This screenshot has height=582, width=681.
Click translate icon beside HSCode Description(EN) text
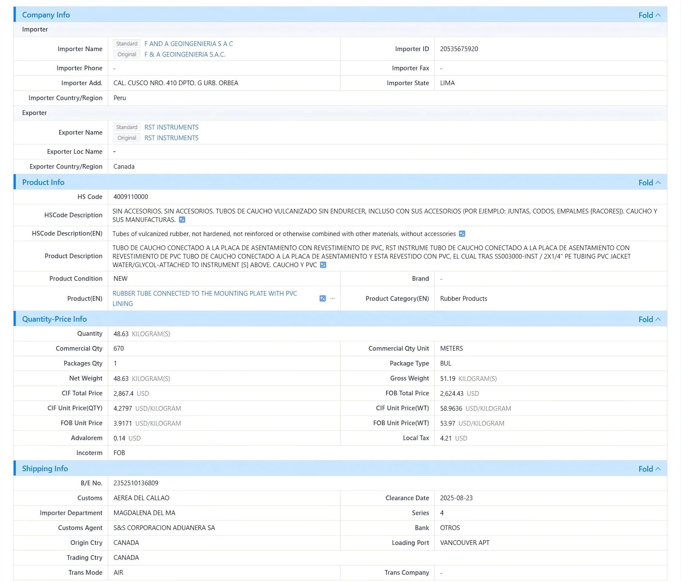click(462, 234)
